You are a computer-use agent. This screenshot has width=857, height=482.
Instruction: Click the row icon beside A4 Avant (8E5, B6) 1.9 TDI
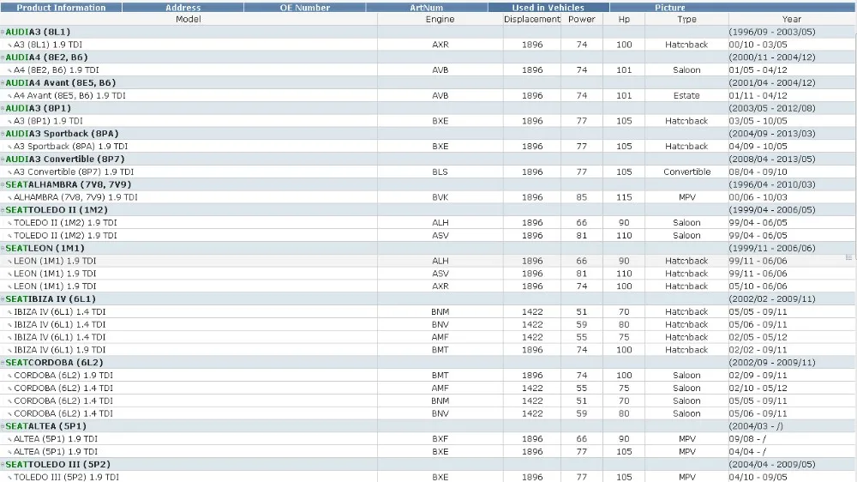click(x=9, y=96)
